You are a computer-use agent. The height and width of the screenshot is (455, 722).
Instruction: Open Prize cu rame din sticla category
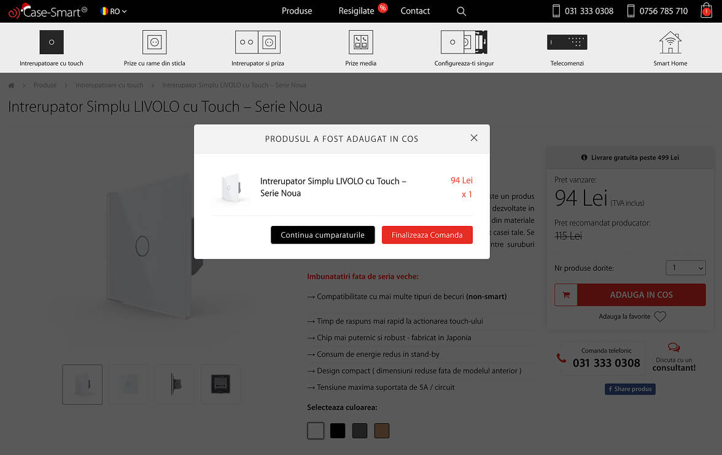point(154,42)
